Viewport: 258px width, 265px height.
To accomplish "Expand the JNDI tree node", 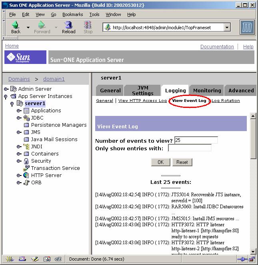I will (19, 147).
